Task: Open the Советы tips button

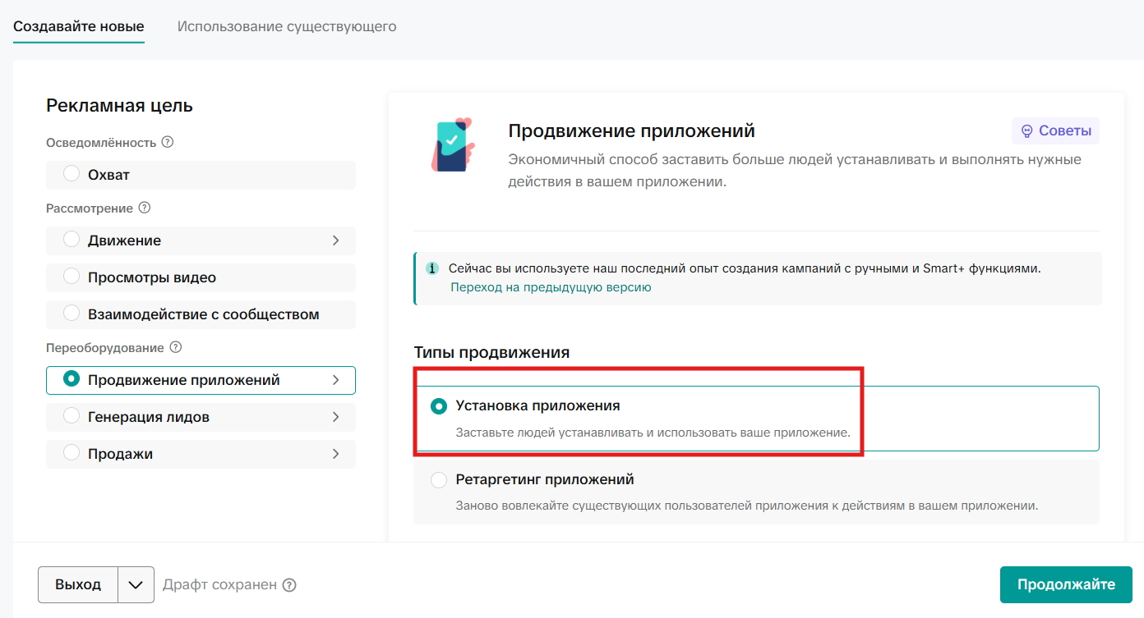Action: (1055, 130)
